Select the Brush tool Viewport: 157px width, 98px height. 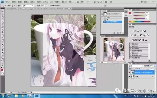[x=2, y=30]
